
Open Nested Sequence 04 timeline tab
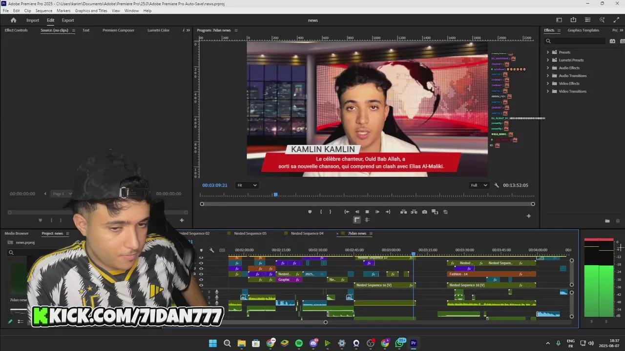307,234
